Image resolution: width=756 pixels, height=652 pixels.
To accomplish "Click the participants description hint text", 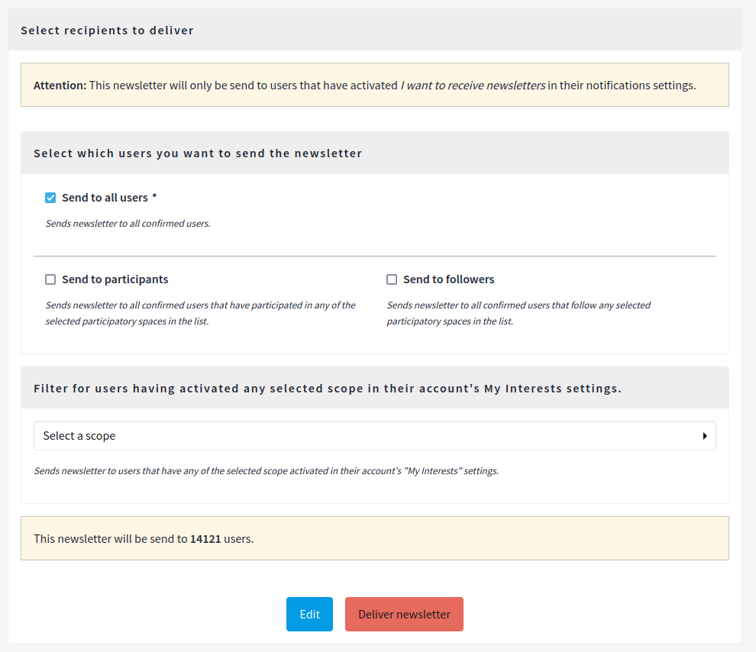I will pyautogui.click(x=200, y=313).
